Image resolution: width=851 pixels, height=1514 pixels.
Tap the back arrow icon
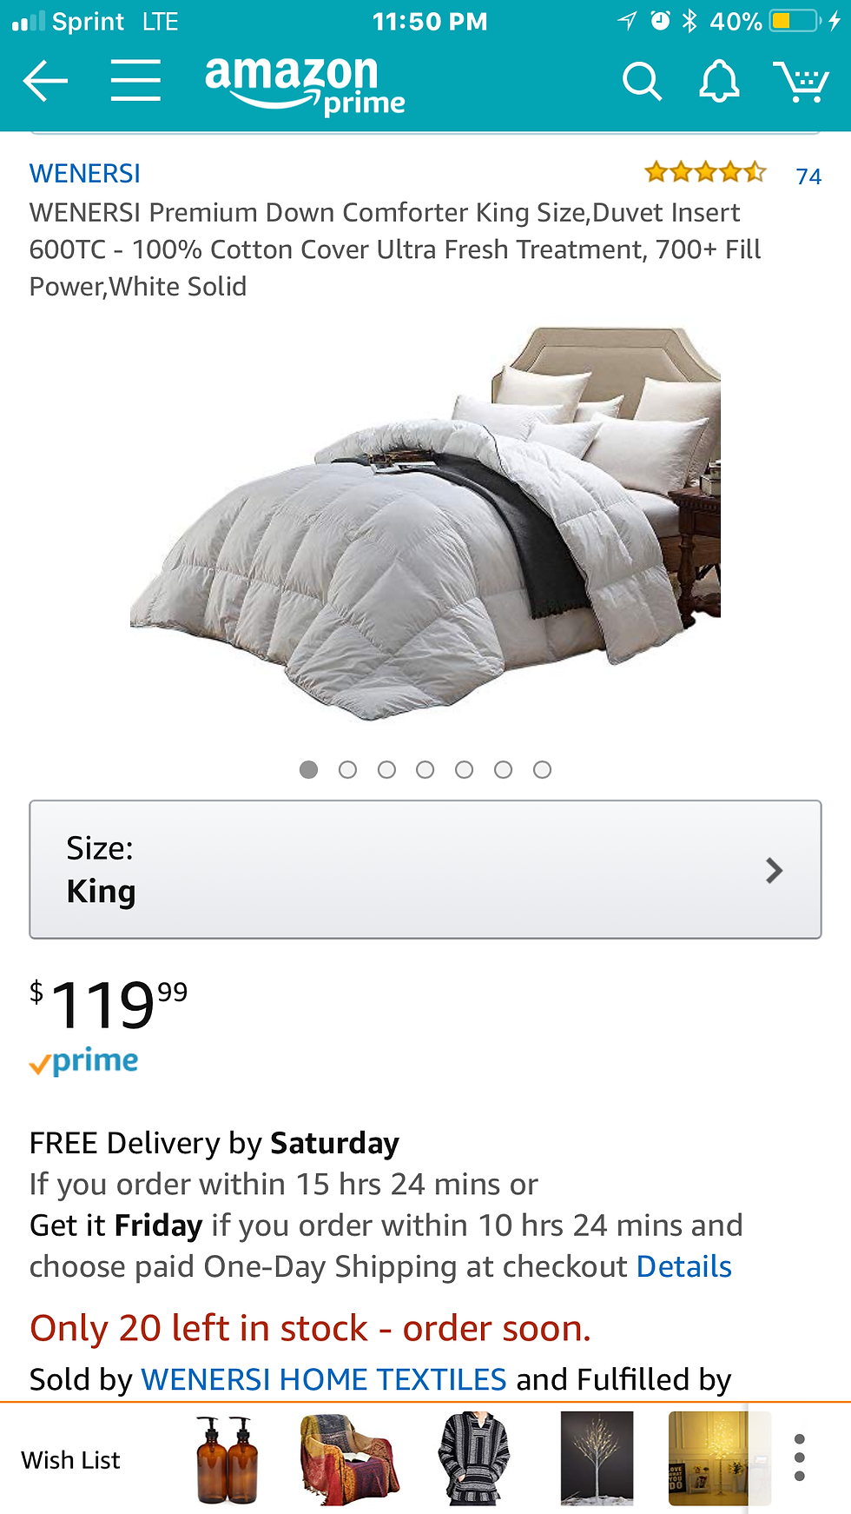click(x=45, y=82)
